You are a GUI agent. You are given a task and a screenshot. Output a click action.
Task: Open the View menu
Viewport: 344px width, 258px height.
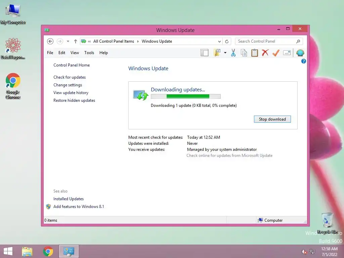(75, 53)
